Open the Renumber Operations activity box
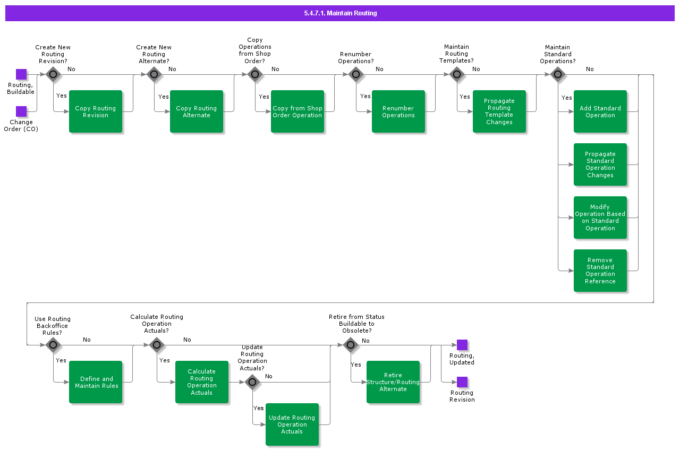The width and height of the screenshot is (680, 451). point(398,111)
